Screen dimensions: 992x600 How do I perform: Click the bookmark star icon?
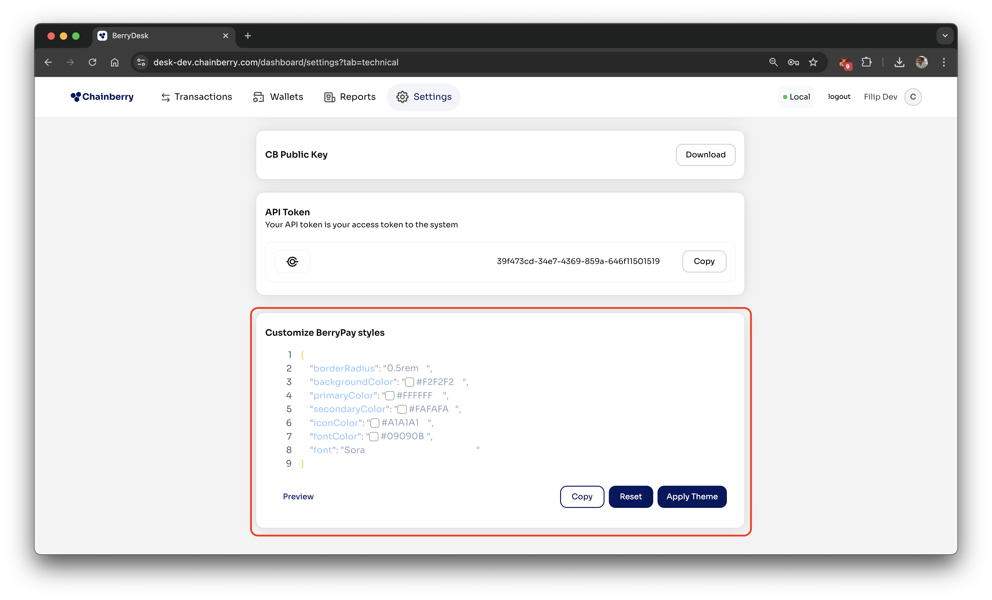coord(813,62)
